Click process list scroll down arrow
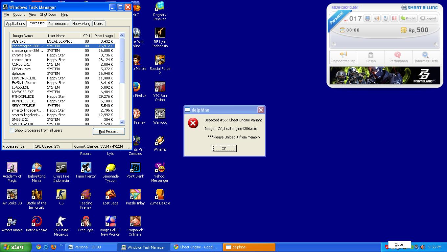The height and width of the screenshot is (252, 447). click(122, 122)
